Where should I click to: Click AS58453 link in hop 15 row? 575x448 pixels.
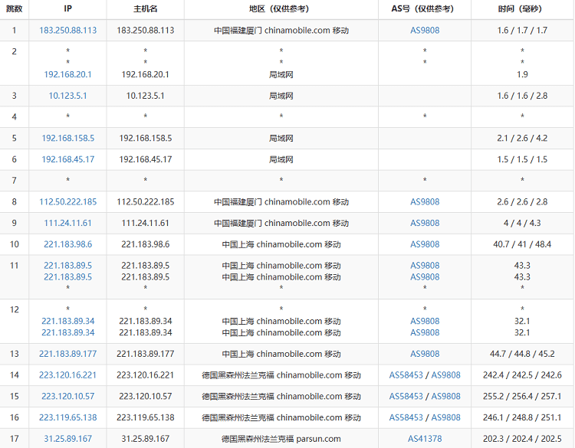tap(406, 397)
